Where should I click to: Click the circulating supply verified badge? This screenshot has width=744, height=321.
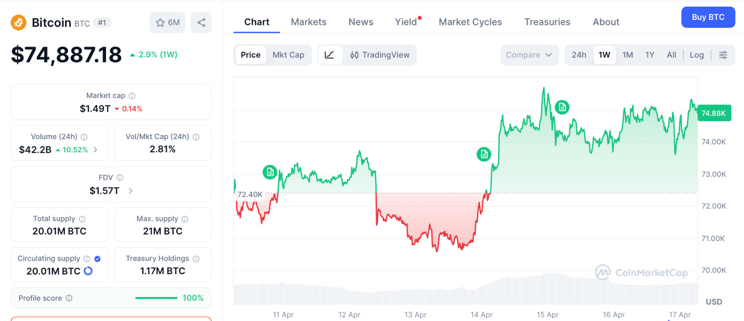(97, 259)
